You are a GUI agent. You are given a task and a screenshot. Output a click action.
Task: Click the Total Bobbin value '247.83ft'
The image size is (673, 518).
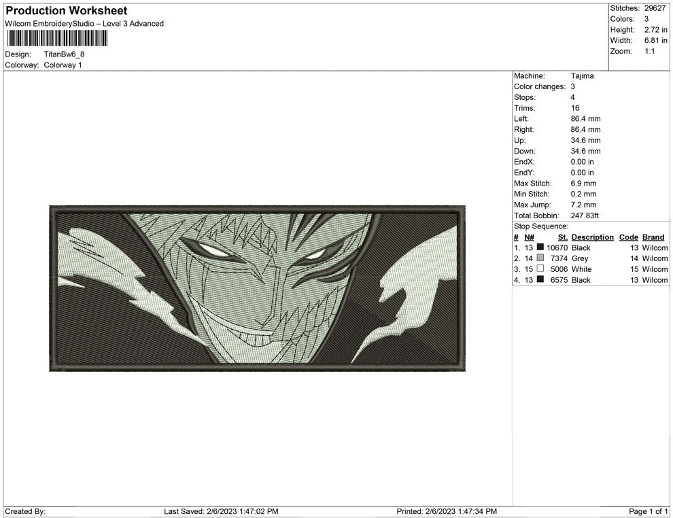[x=585, y=215]
